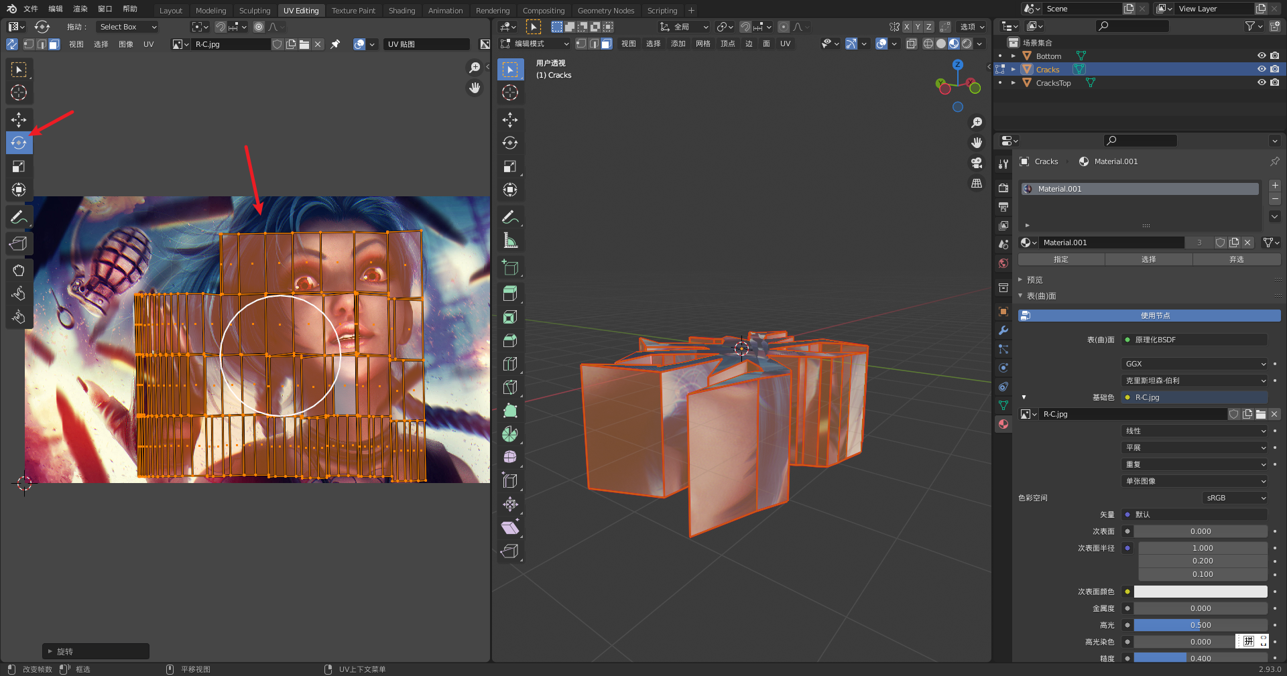The height and width of the screenshot is (676, 1287).
Task: Select the Scale tool in UV editor
Action: (19, 166)
